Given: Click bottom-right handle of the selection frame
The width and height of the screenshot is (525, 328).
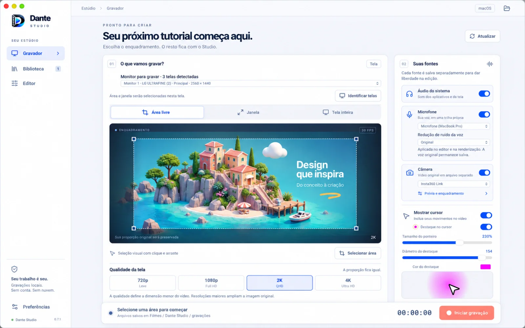Looking at the screenshot, I should pos(356,228).
